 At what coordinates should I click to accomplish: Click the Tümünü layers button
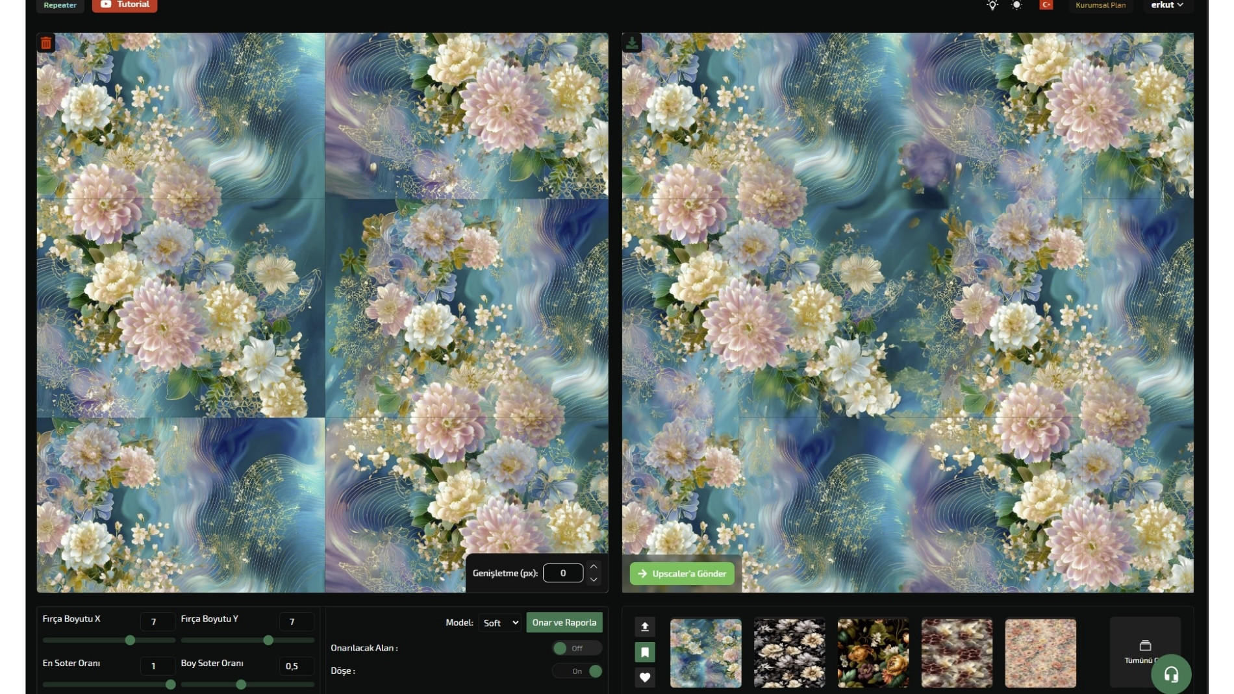(x=1145, y=652)
